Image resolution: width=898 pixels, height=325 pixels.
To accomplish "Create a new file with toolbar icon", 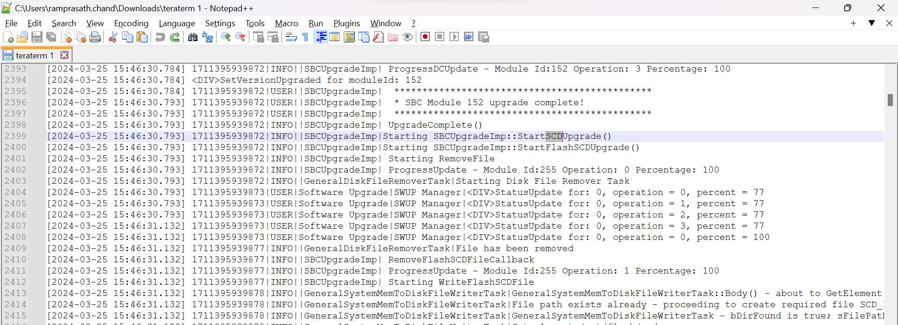I will pos(8,37).
